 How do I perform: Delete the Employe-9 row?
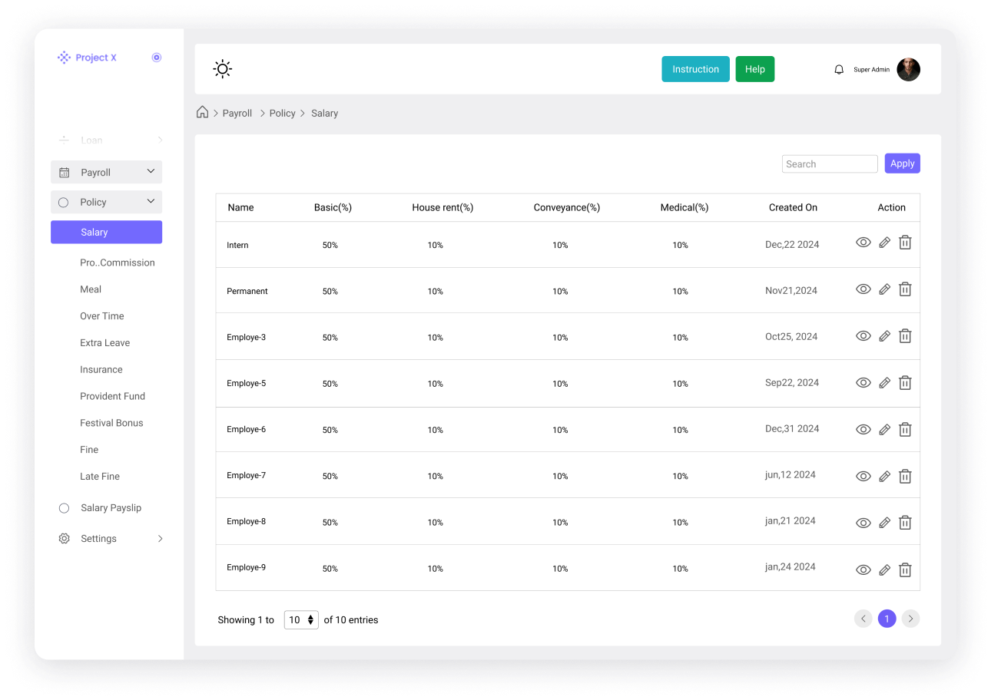[x=905, y=570]
